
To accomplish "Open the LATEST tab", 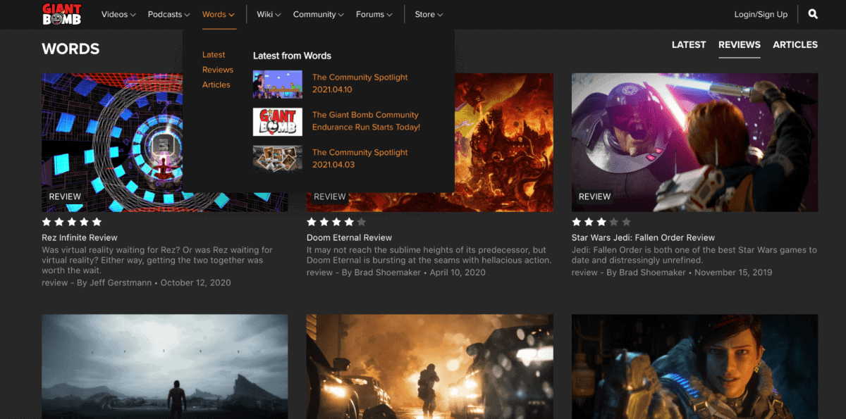I will pyautogui.click(x=688, y=44).
